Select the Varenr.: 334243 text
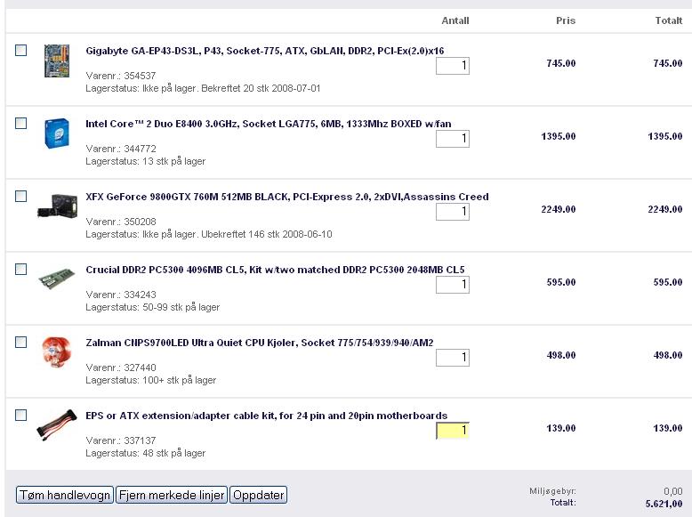692x517 pixels. point(120,295)
